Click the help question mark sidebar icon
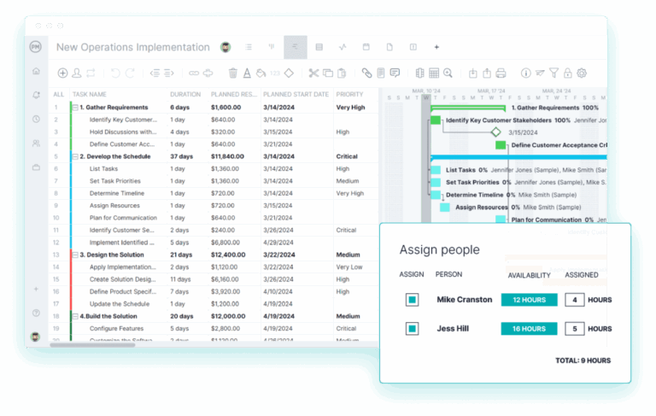Screen dimensions: 656x416 (x=36, y=313)
